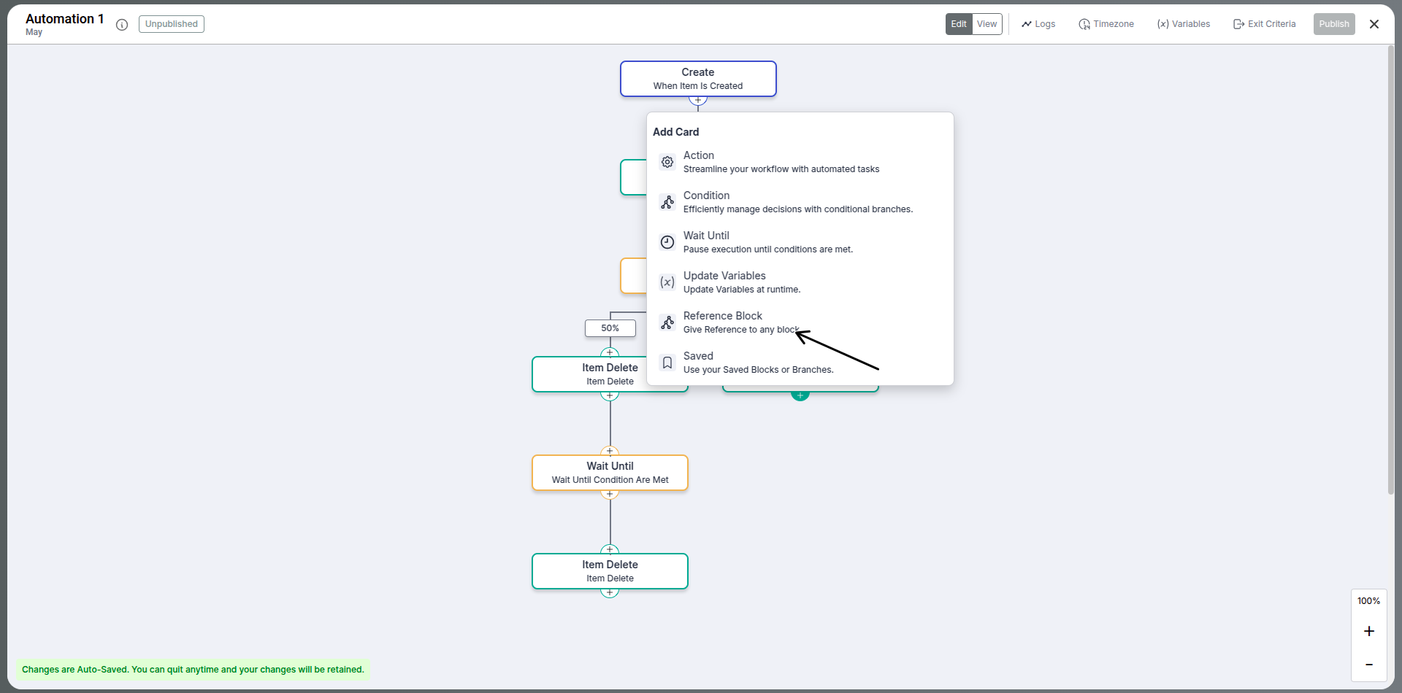Screen dimensions: 1402x693
Task: Click plus connector above Wait Until block
Action: 610,451
